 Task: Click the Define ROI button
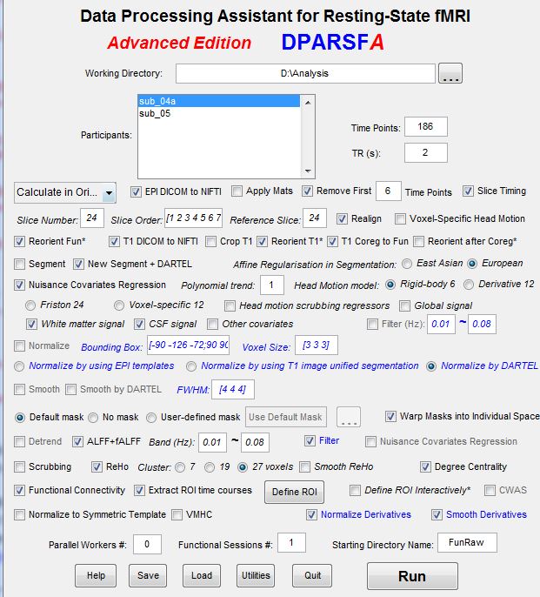click(295, 492)
